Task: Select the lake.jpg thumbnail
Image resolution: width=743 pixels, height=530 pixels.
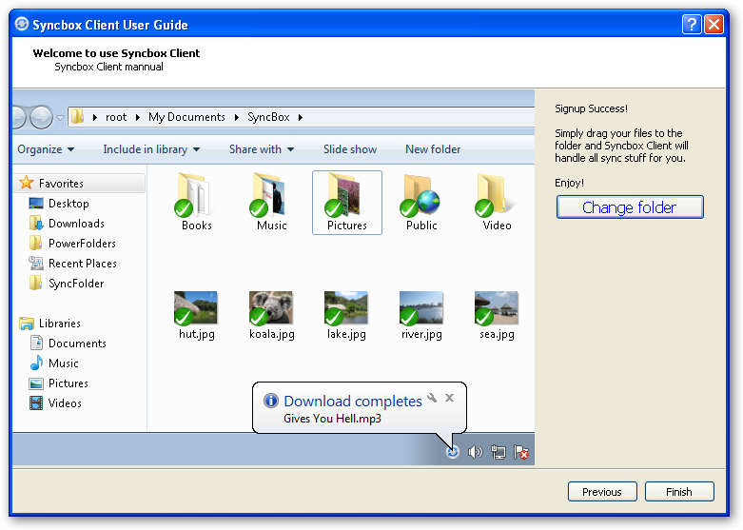Action: 346,307
